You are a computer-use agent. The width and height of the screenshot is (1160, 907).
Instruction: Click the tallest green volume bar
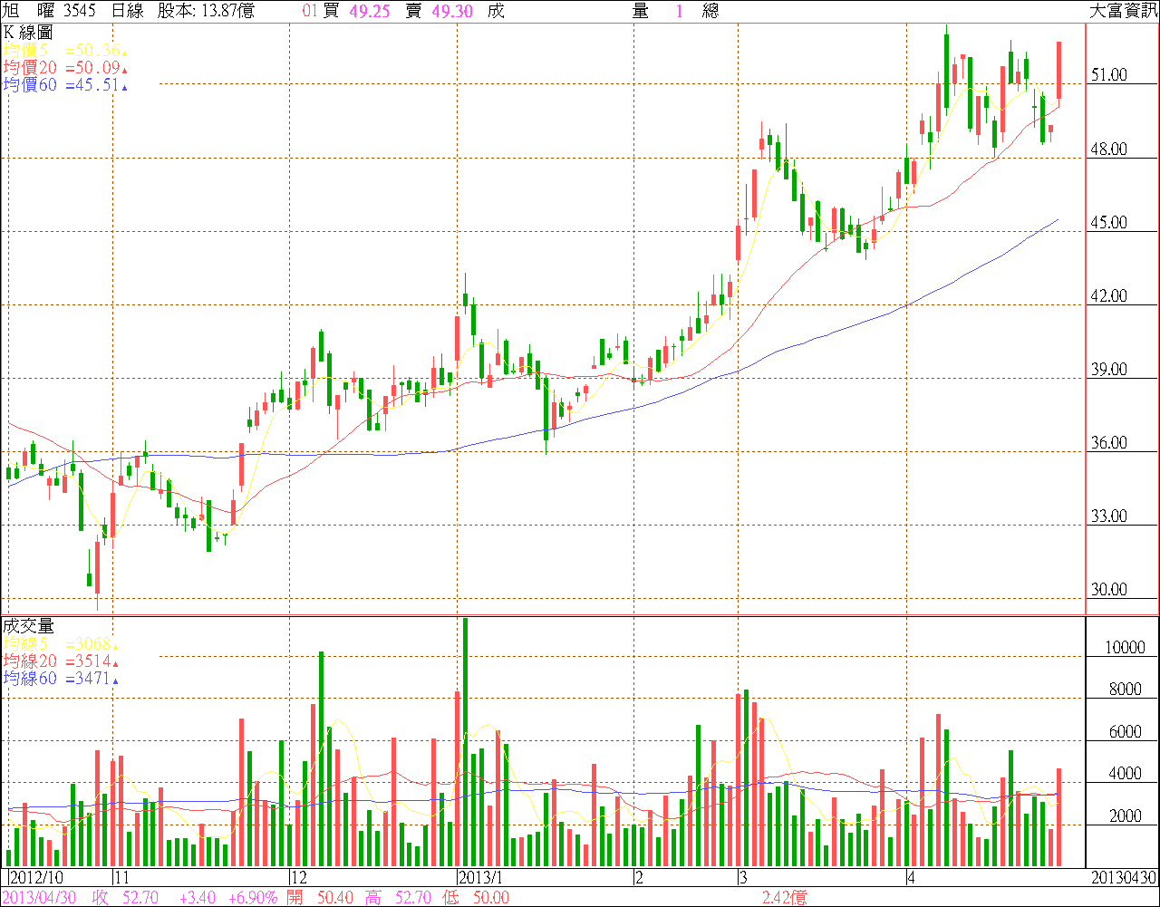pos(466,743)
